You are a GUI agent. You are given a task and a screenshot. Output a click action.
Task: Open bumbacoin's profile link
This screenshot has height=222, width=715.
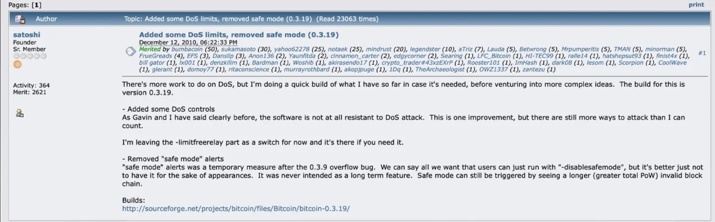coord(187,49)
